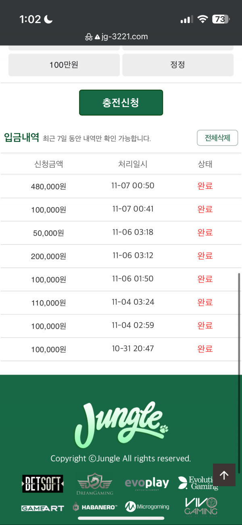The image size is (242, 525).
Task: Open the Microgaming logo
Action: tap(147, 506)
